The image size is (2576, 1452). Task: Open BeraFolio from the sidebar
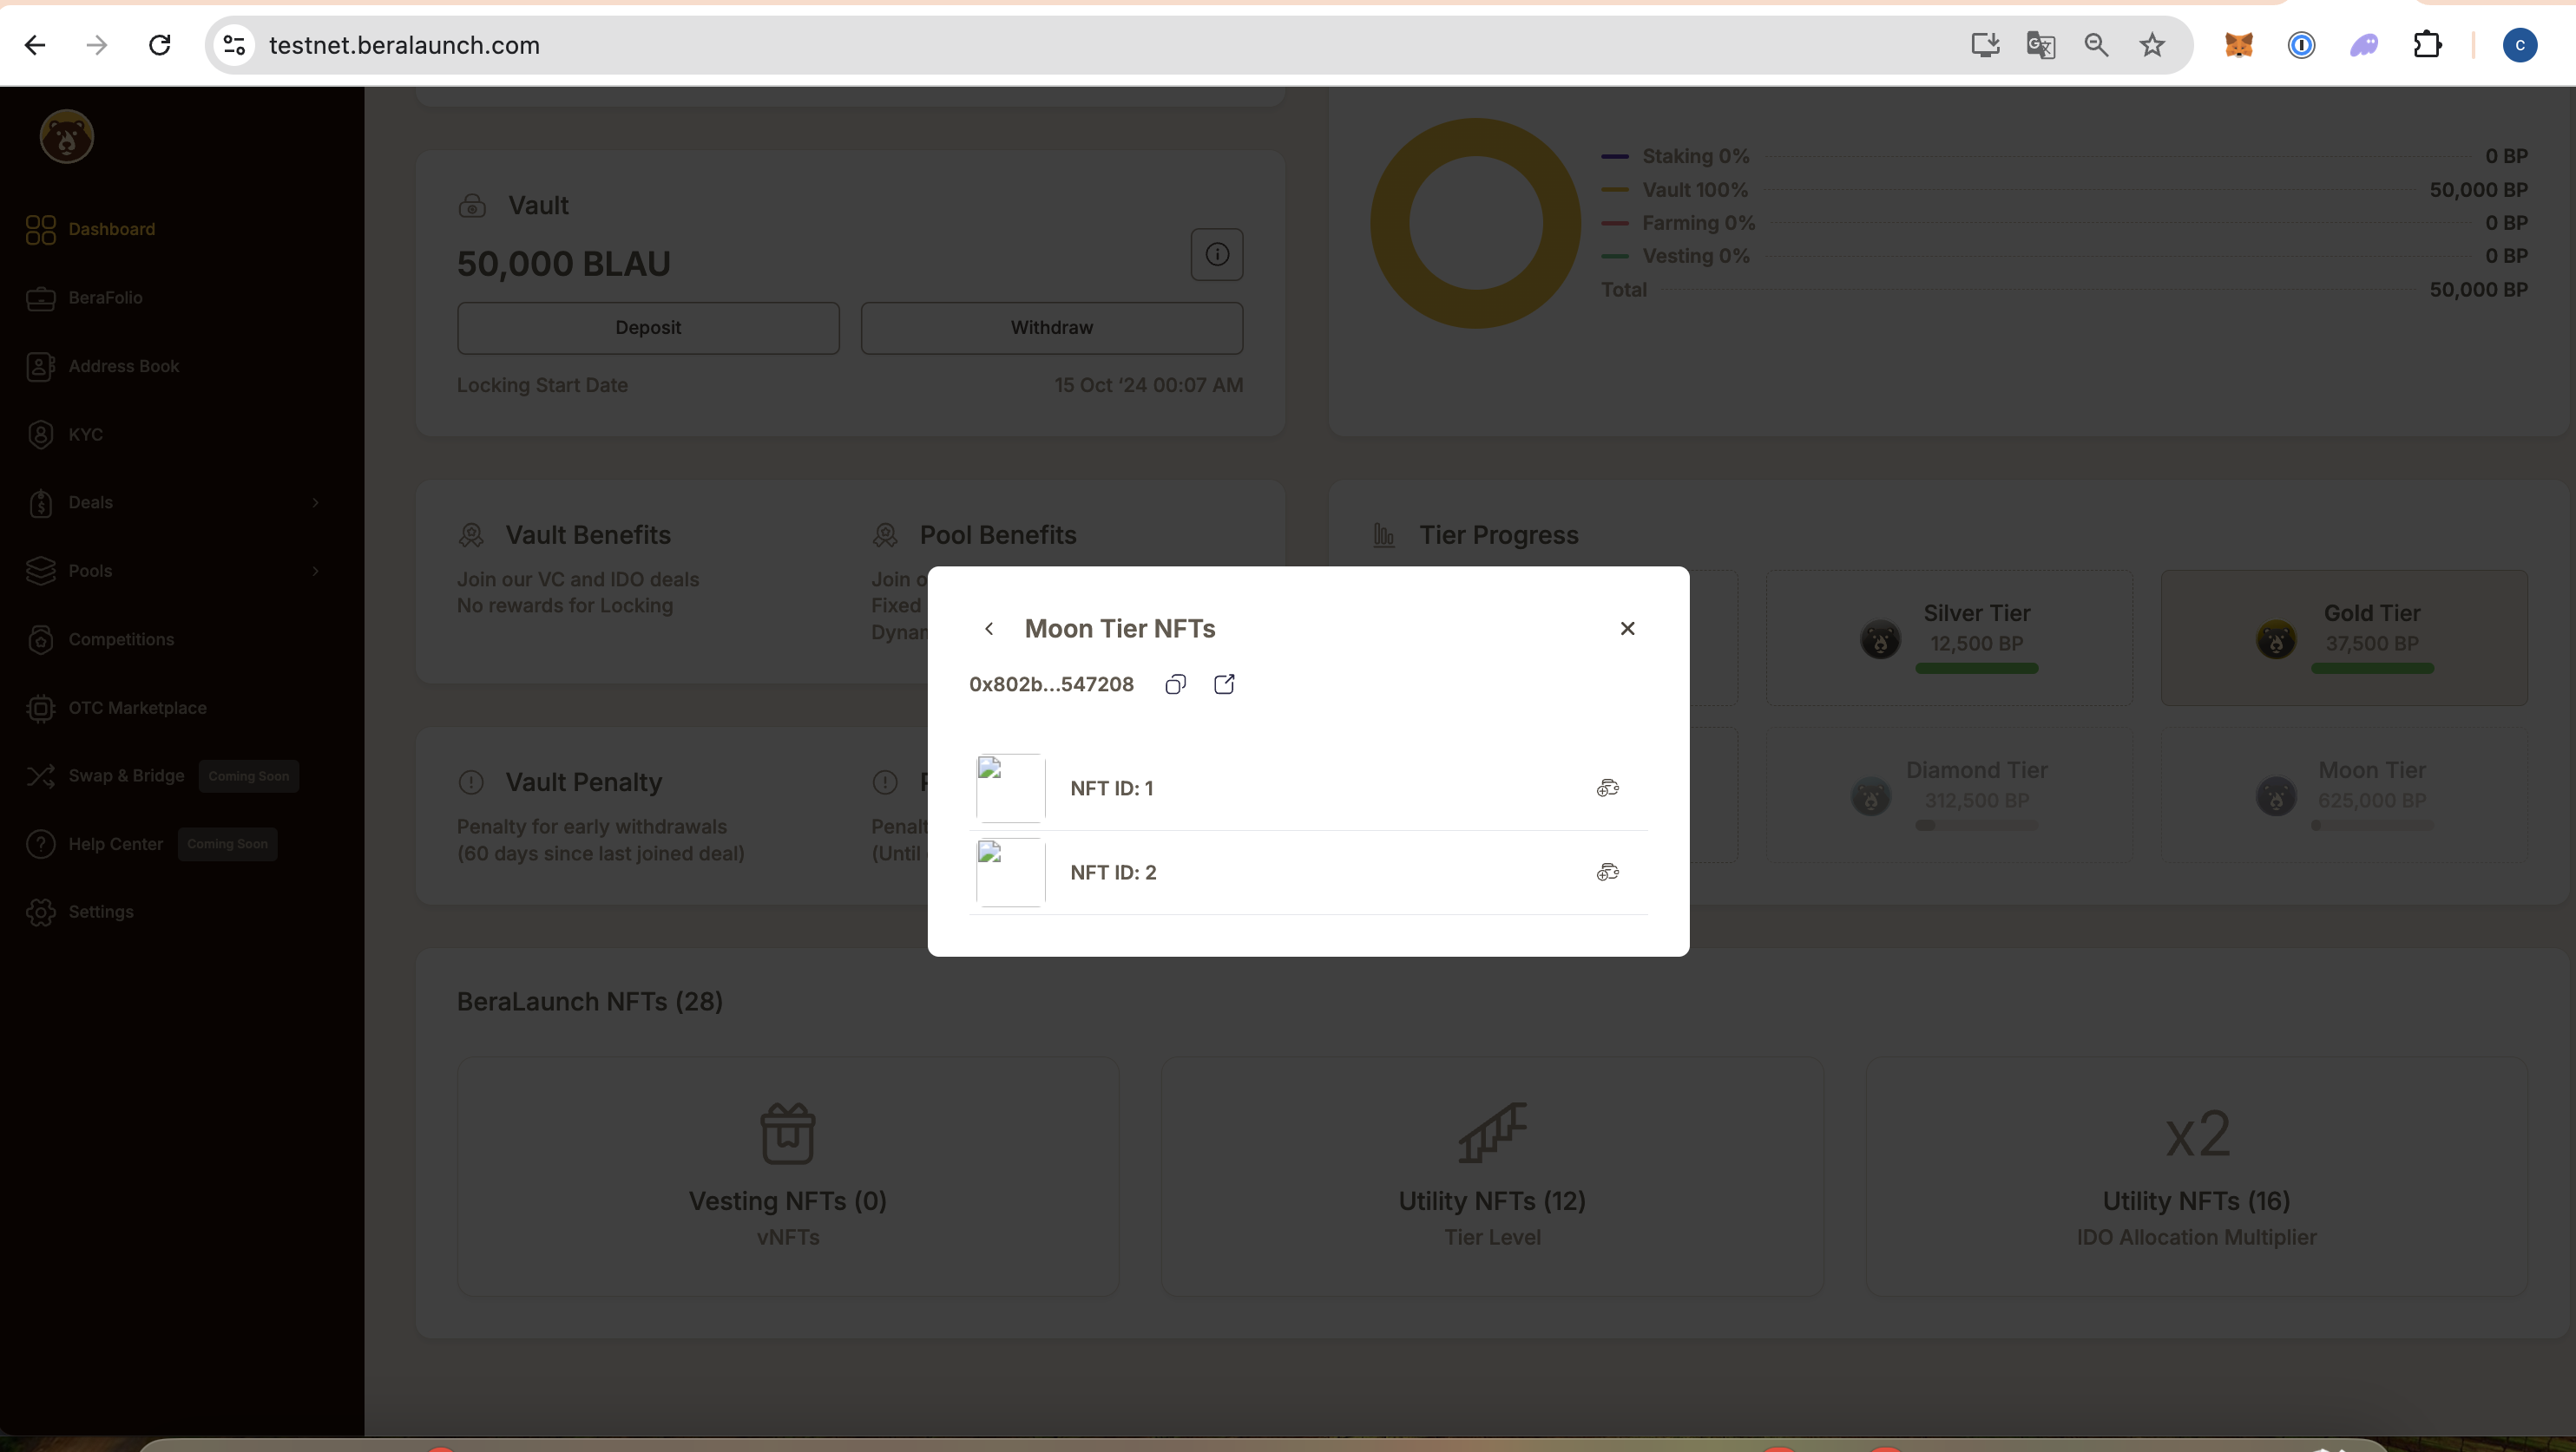[x=105, y=298]
